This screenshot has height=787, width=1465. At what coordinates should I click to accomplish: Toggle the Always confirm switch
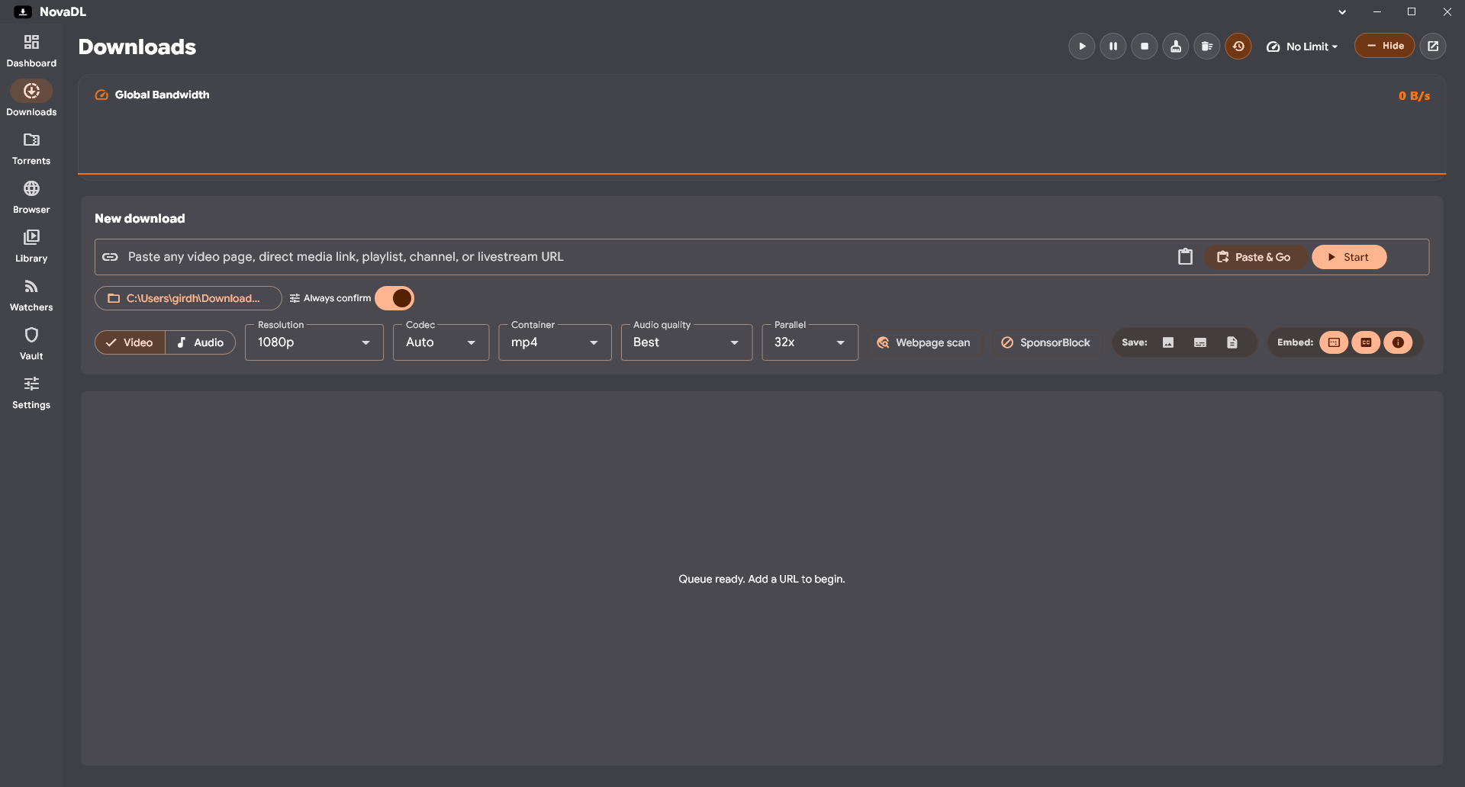(x=394, y=298)
